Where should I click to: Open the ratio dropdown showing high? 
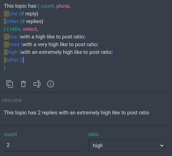[127, 146]
